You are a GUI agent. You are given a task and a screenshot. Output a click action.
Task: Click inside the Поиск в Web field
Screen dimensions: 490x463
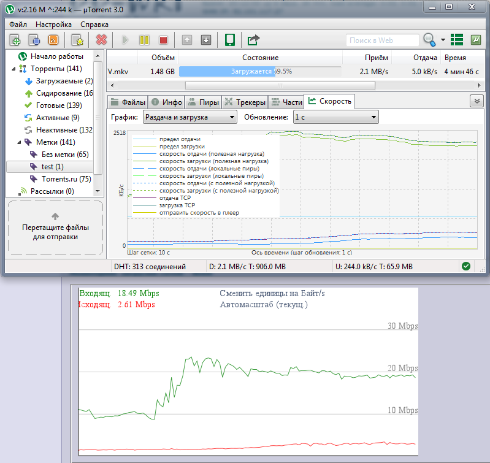pyautogui.click(x=382, y=40)
